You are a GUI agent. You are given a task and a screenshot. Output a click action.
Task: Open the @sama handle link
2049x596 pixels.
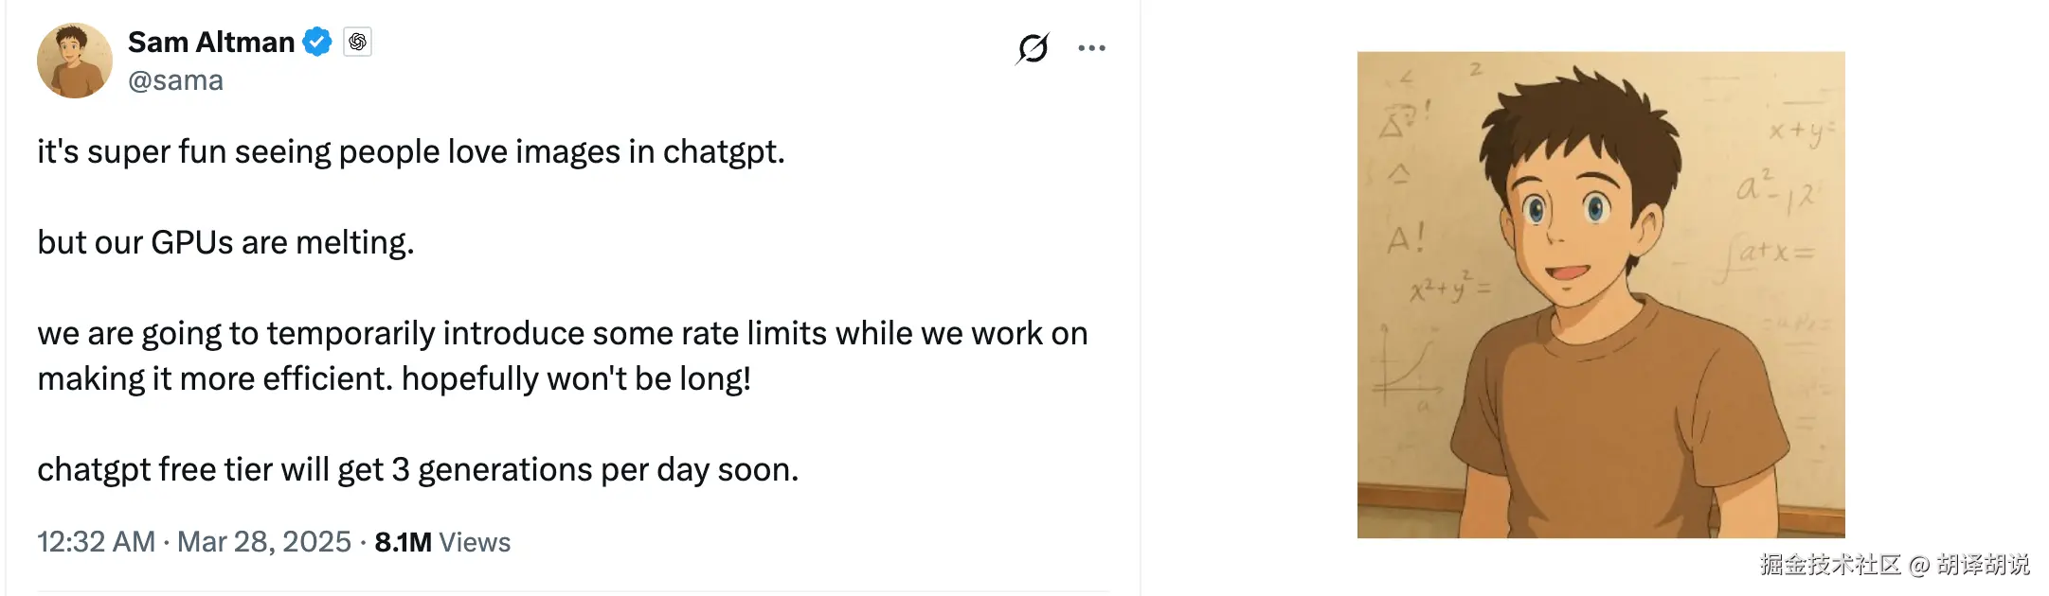pyautogui.click(x=175, y=81)
